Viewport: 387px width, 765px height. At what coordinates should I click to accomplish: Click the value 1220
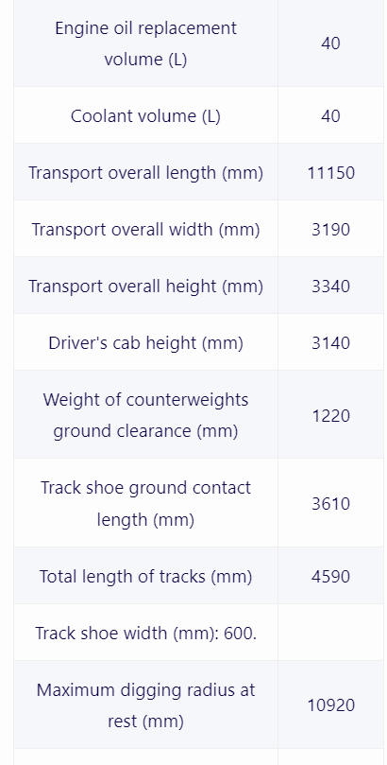tap(331, 416)
